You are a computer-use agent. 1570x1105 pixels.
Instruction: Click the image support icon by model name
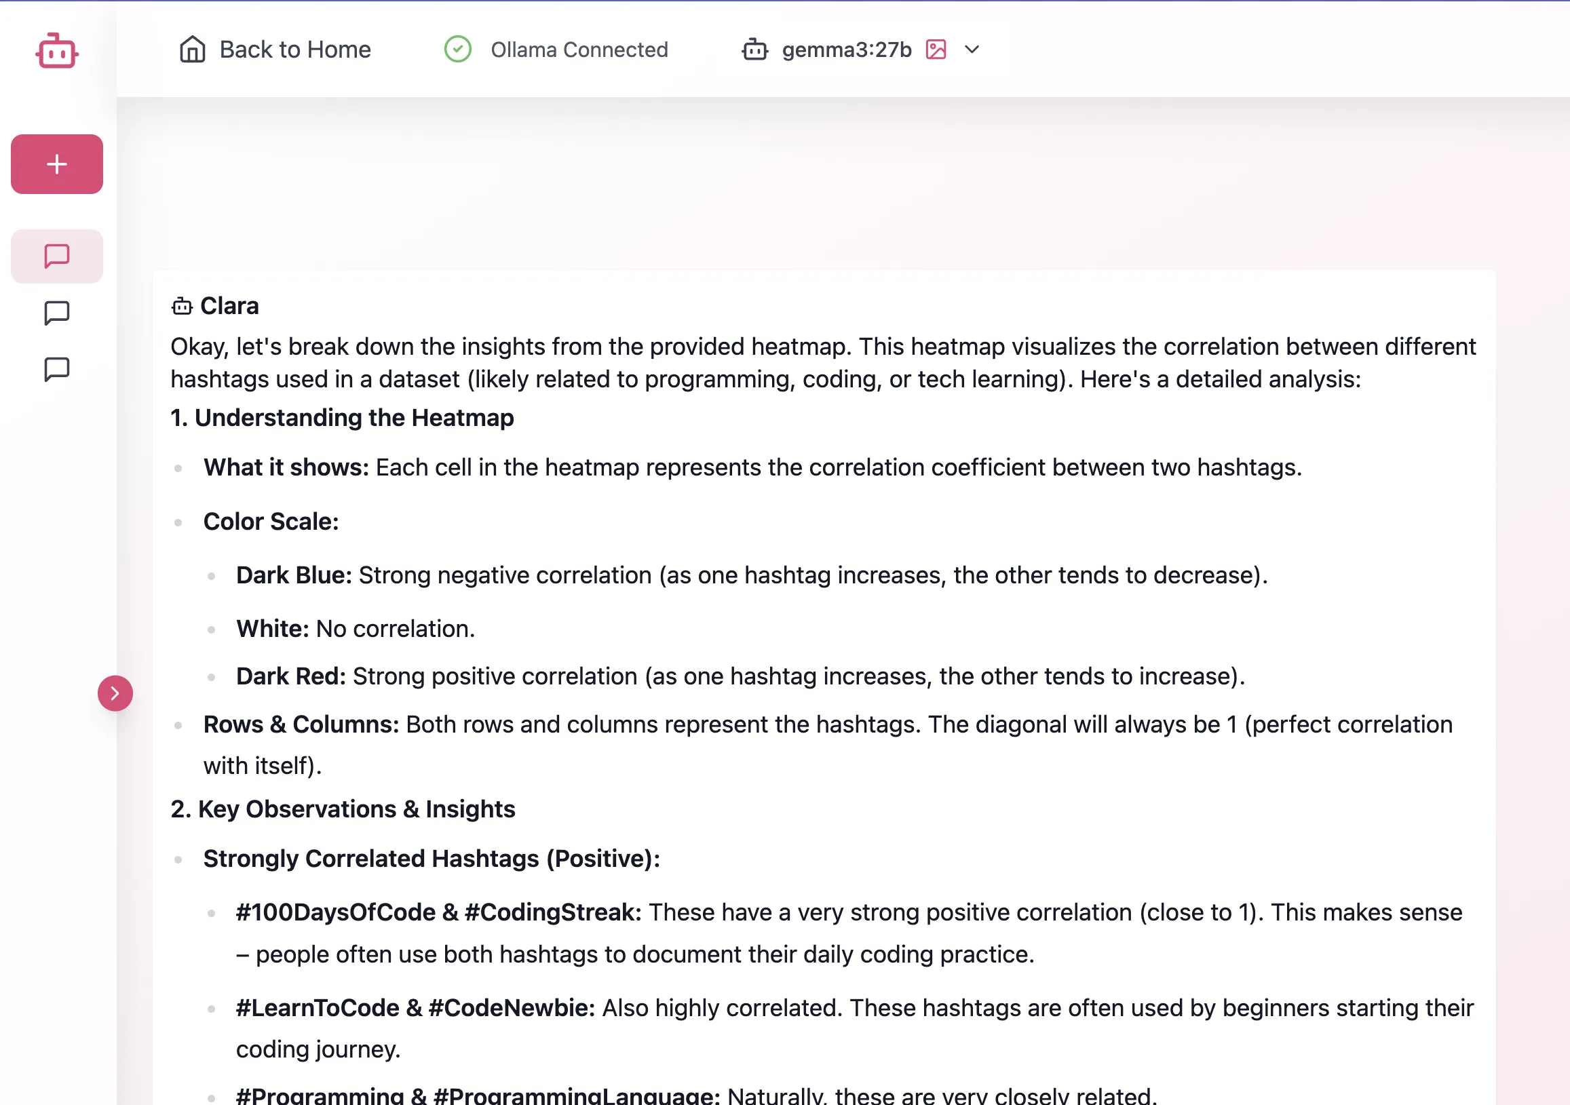click(936, 50)
